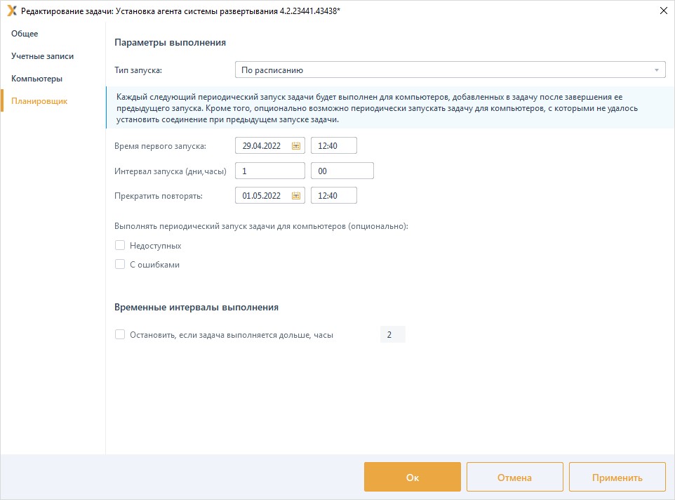Viewport: 675px width, 500px height.
Task: Edit the interval days field
Action: (270, 171)
